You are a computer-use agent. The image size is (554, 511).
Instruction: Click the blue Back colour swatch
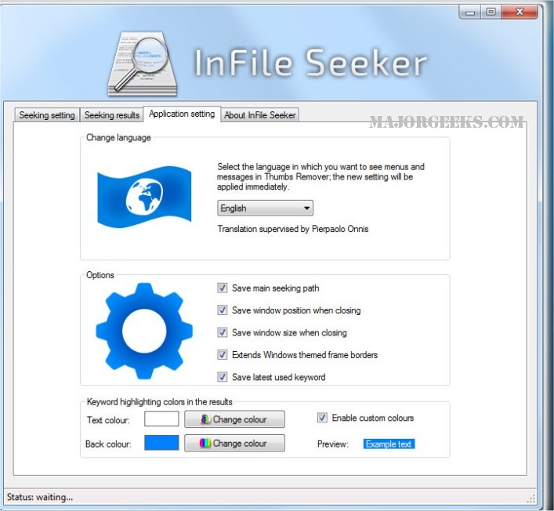(161, 443)
